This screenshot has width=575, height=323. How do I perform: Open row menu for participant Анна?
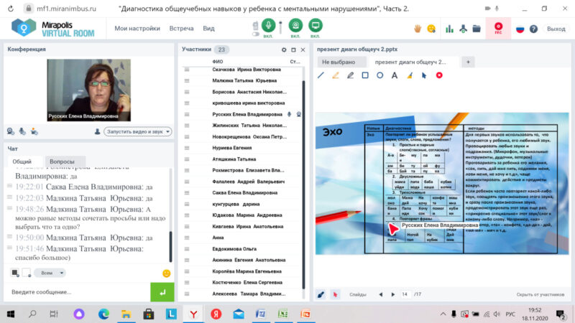click(187, 238)
